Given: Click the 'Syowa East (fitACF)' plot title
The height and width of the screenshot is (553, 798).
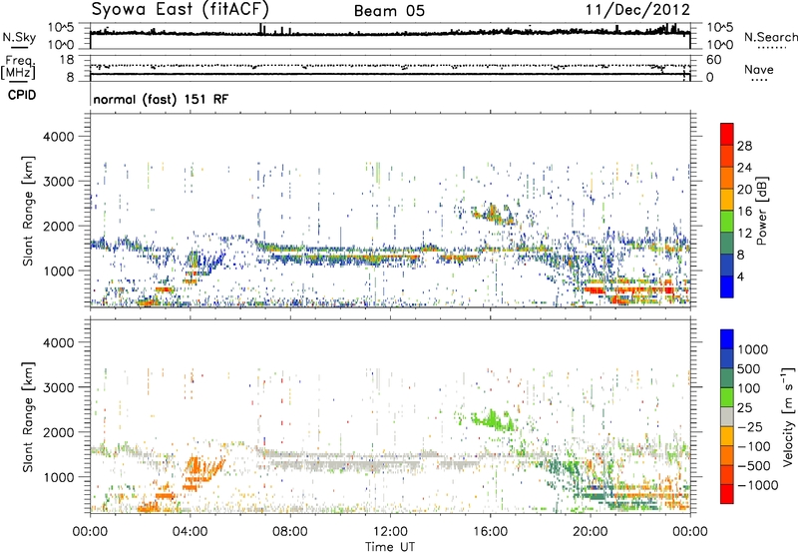Looking at the screenshot, I should (x=181, y=9).
